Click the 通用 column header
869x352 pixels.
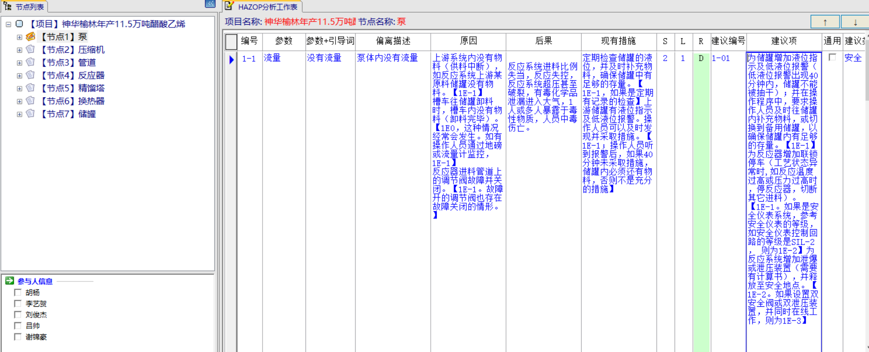[832, 41]
